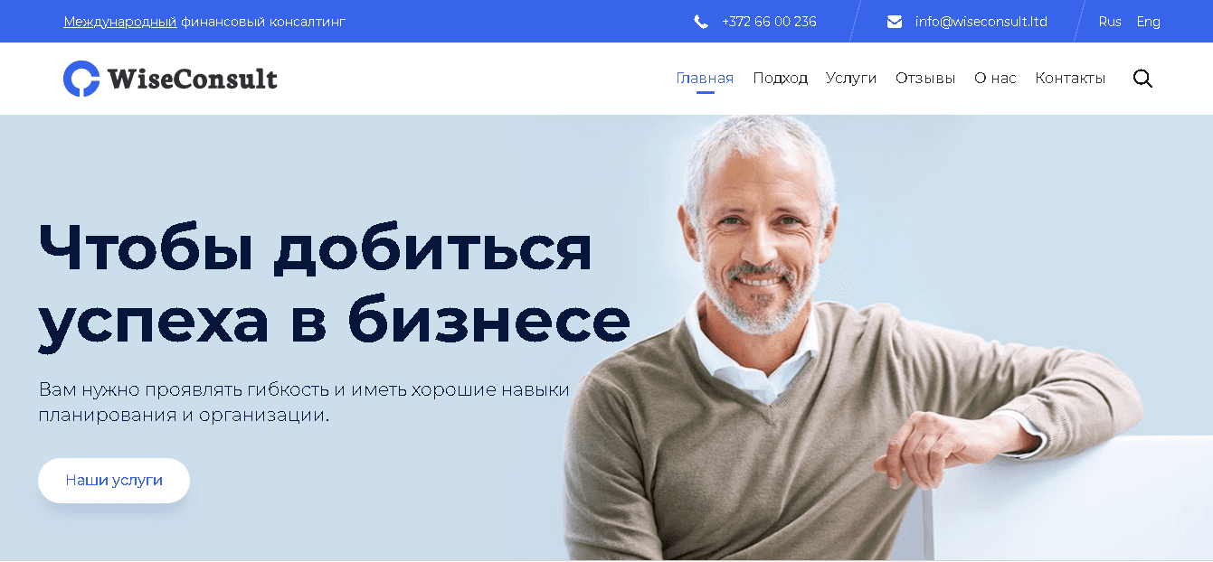Click the WiseConsult logo text
The image size is (1213, 562).
193,80
